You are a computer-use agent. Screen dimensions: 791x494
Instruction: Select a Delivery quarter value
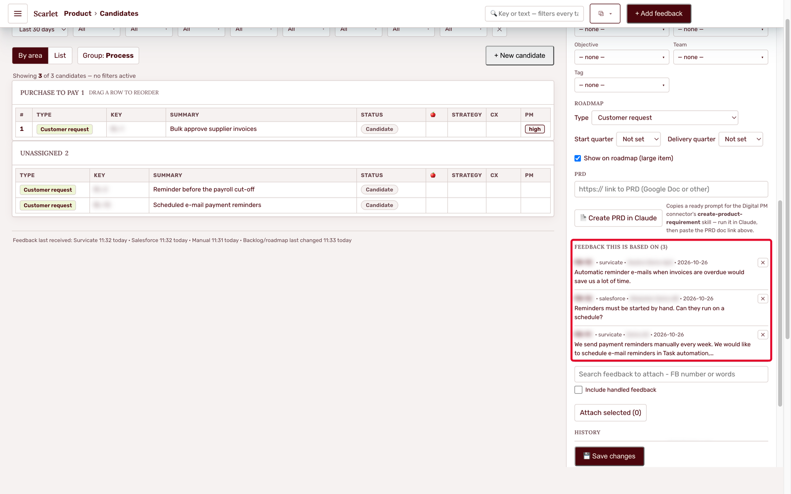[741, 139]
